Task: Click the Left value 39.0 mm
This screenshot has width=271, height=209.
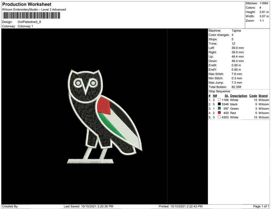Action: pyautogui.click(x=238, y=48)
